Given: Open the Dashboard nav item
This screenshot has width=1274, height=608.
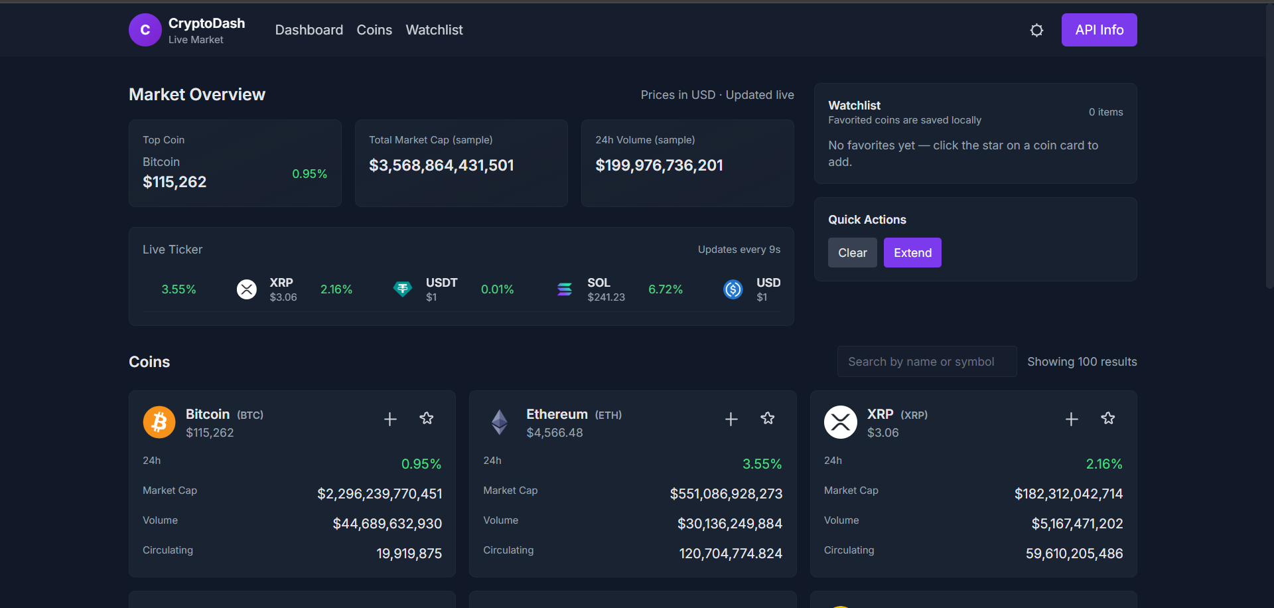Looking at the screenshot, I should 309,30.
